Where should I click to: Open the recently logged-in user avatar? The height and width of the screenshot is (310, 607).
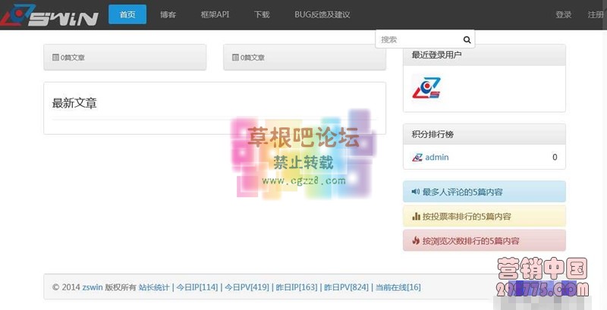click(426, 88)
